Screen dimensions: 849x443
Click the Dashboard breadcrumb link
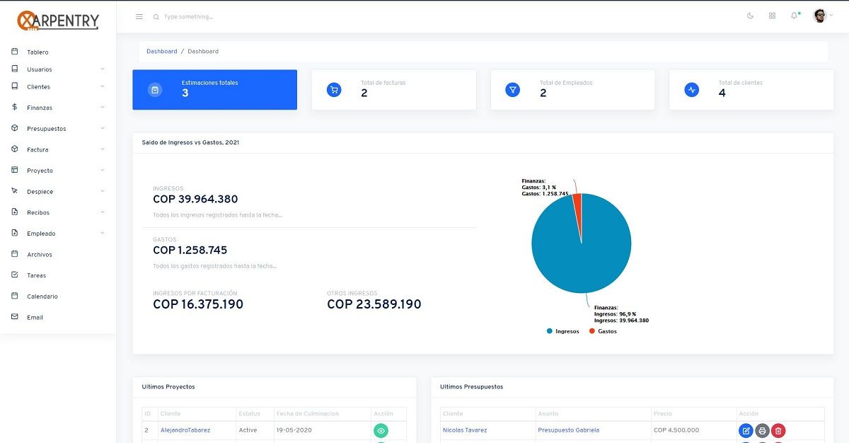pos(161,52)
